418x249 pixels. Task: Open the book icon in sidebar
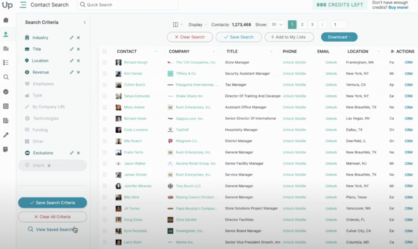click(6, 149)
